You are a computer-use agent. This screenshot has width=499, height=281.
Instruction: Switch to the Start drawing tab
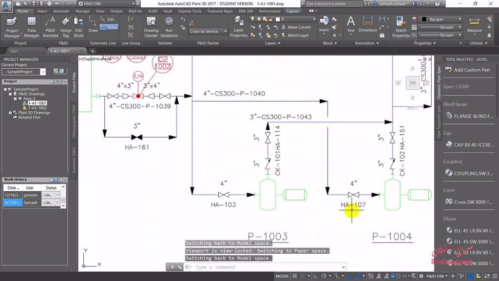point(14,51)
